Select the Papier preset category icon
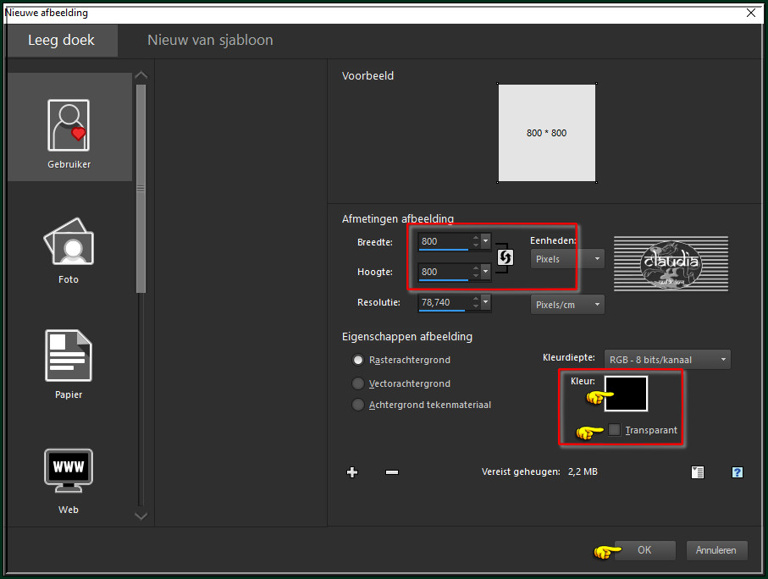This screenshot has height=579, width=768. pyautogui.click(x=69, y=356)
